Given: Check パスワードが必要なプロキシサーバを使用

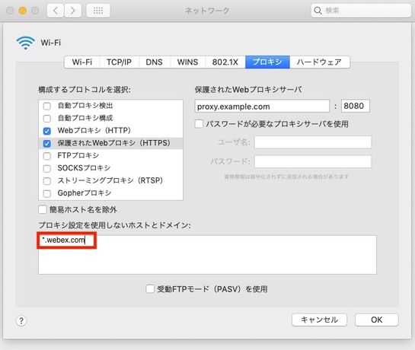Looking at the screenshot, I should [199, 123].
